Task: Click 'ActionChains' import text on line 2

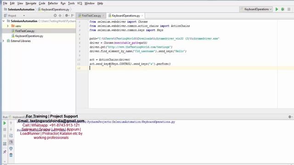Action: [180, 26]
